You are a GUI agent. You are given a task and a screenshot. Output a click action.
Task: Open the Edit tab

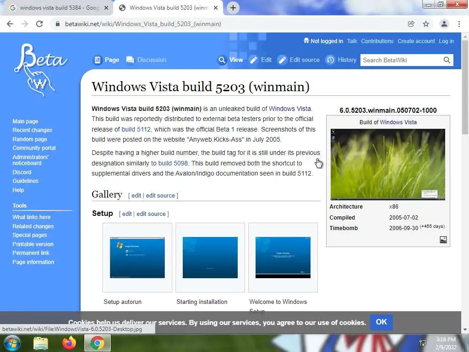[261, 60]
